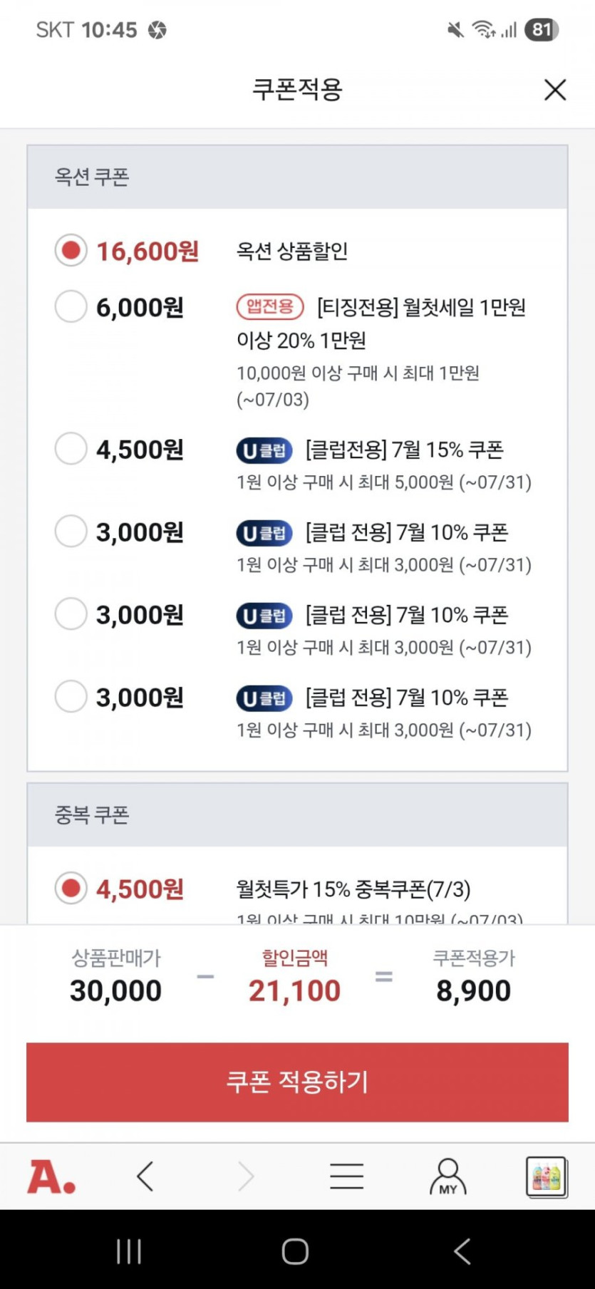Choose the last 3,000원 club coupon
The width and height of the screenshot is (595, 1289).
[71, 697]
